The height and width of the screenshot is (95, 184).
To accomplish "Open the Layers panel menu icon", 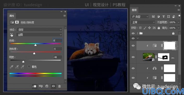I will (x=179, y=10).
